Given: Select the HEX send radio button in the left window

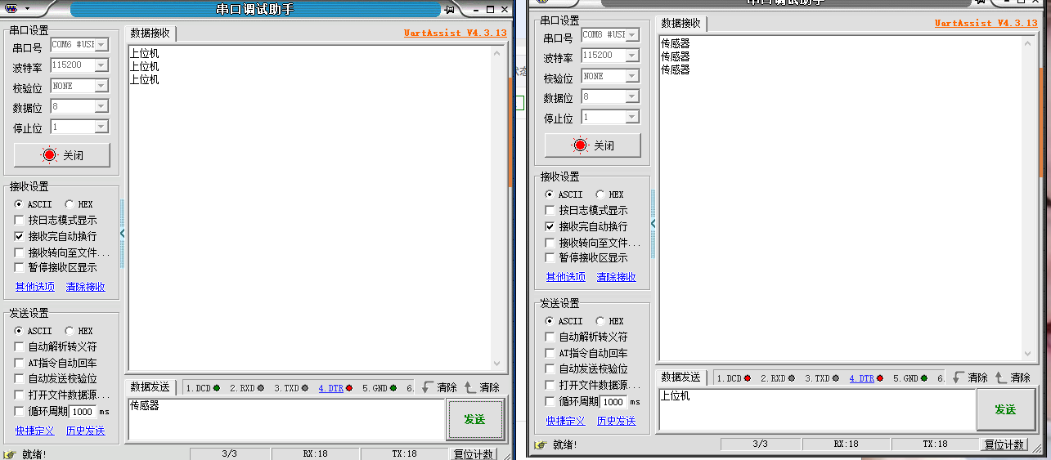Looking at the screenshot, I should tap(70, 332).
